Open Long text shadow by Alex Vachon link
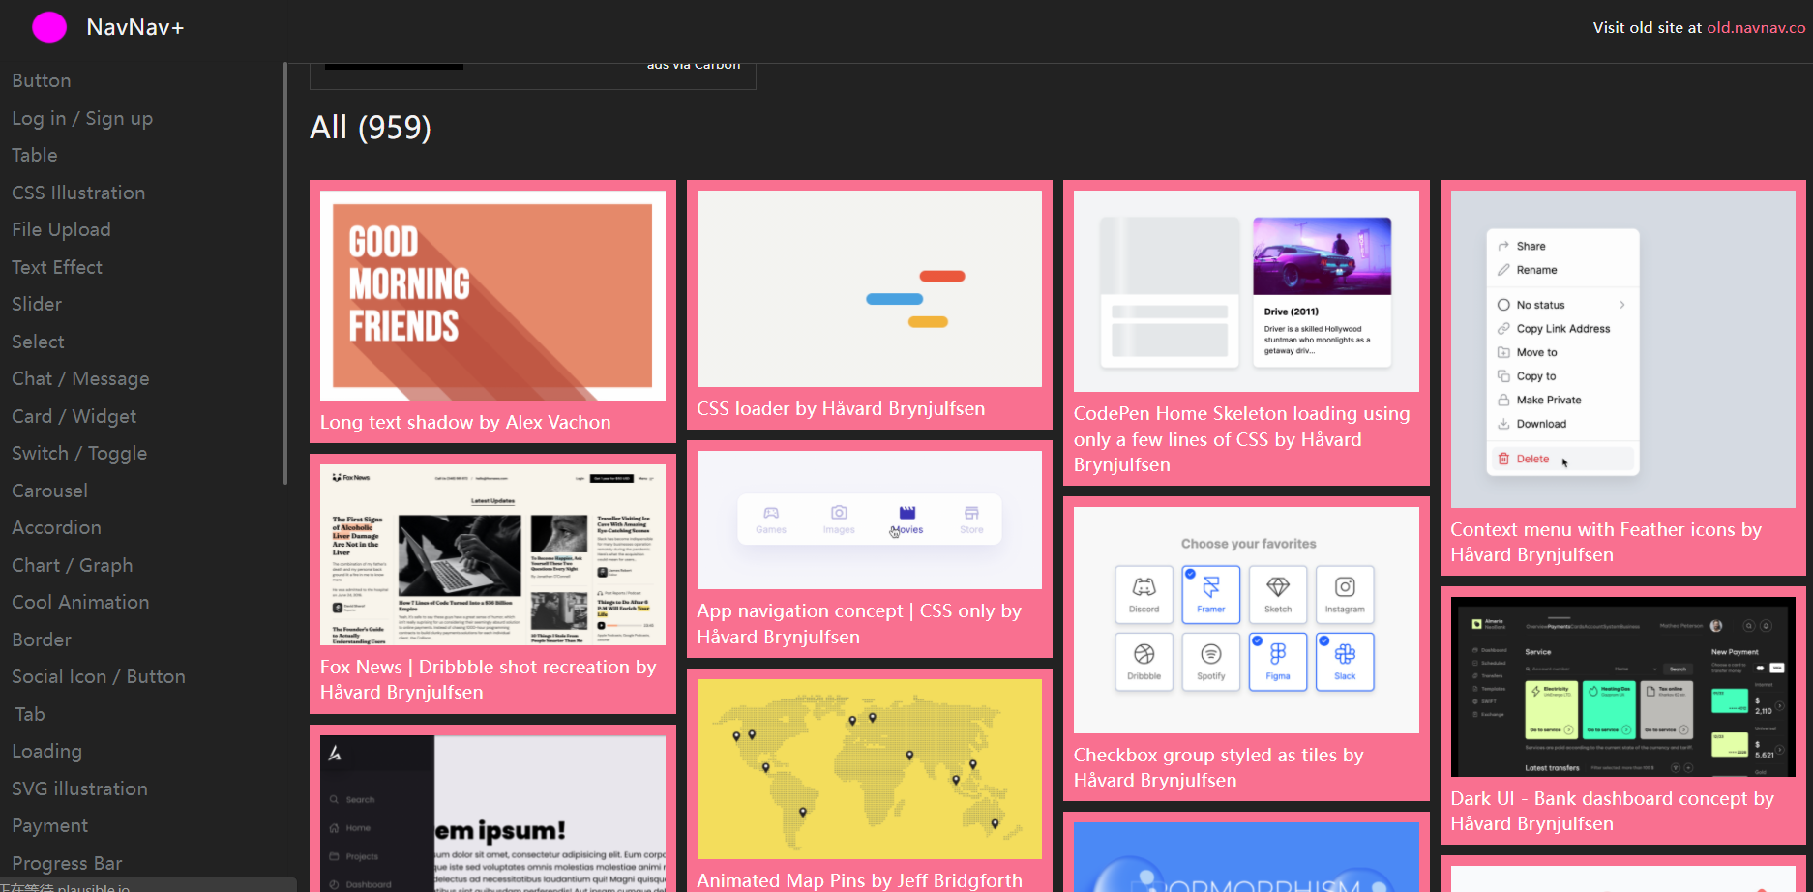The image size is (1813, 892). click(x=465, y=422)
